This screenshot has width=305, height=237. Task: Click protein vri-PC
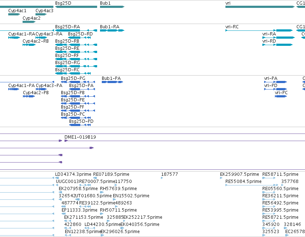[x=281, y=96]
